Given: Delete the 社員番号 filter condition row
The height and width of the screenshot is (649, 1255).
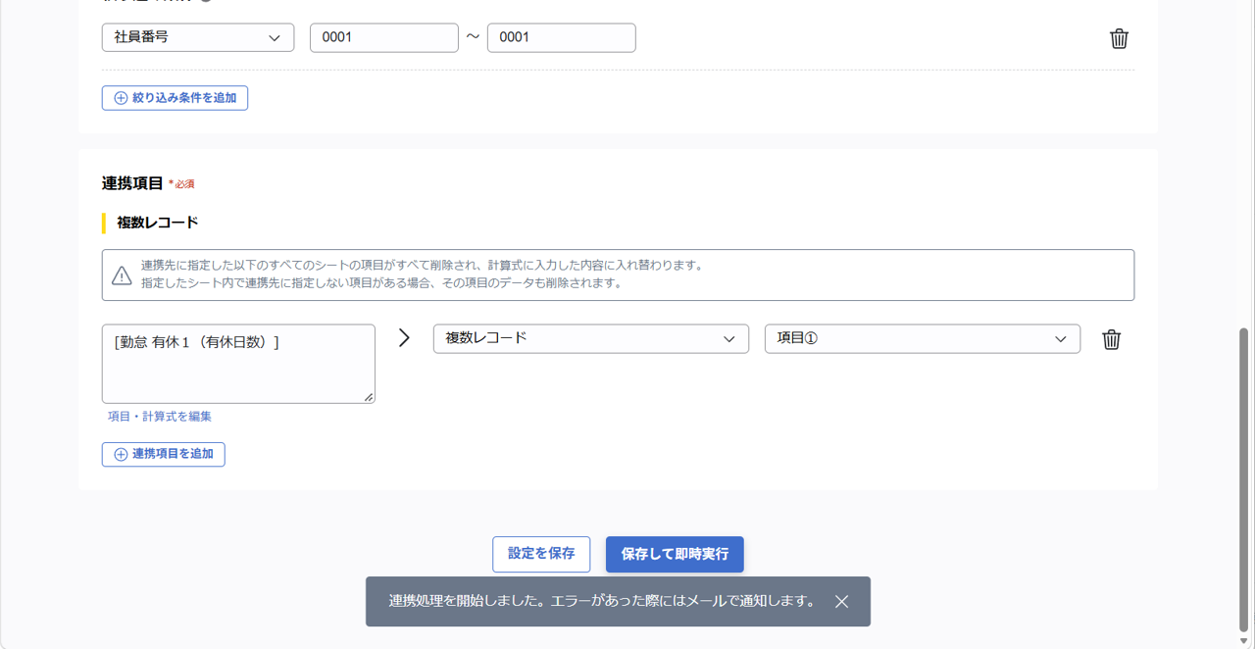Looking at the screenshot, I should tap(1119, 38).
